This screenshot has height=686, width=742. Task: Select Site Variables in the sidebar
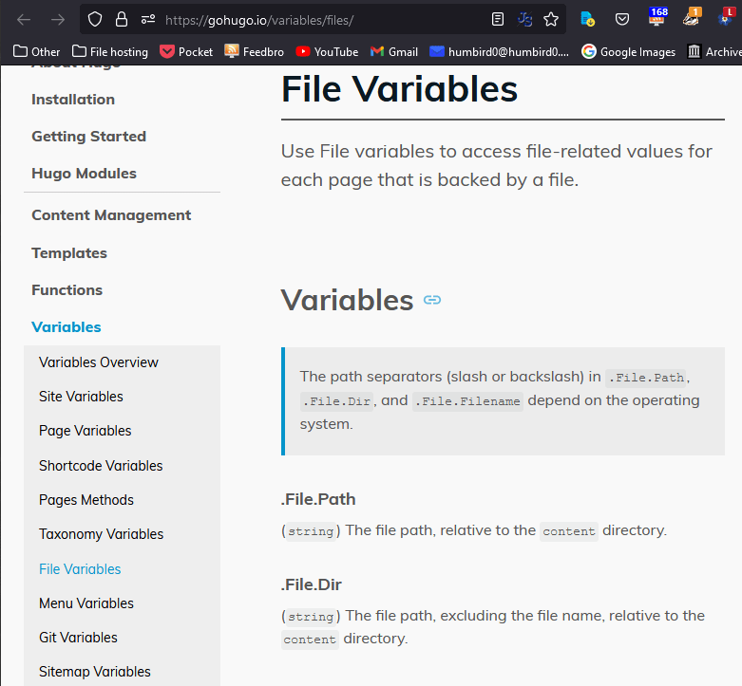81,397
